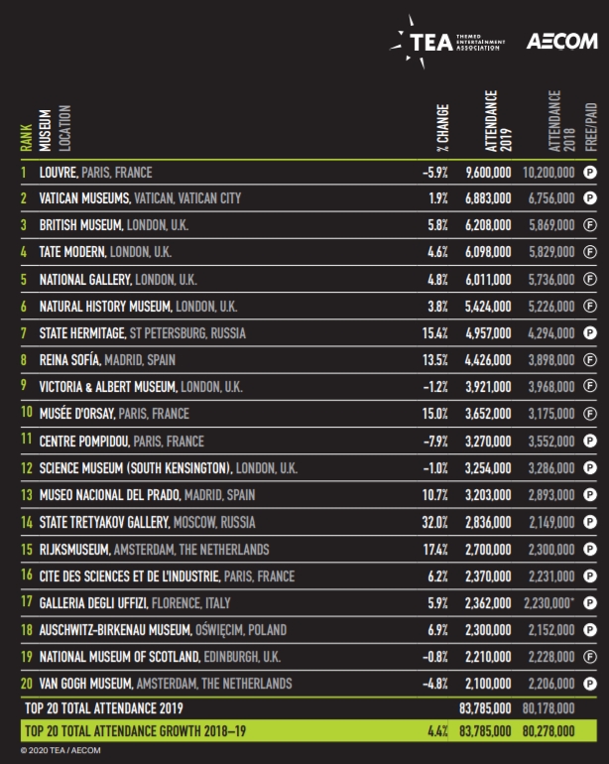
Task: Click the 9,600,000 attendance figure
Action: point(488,173)
